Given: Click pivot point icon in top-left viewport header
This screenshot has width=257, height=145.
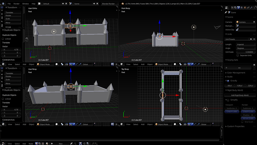Looking at the screenshot, I should pyautogui.click(x=62, y=64).
